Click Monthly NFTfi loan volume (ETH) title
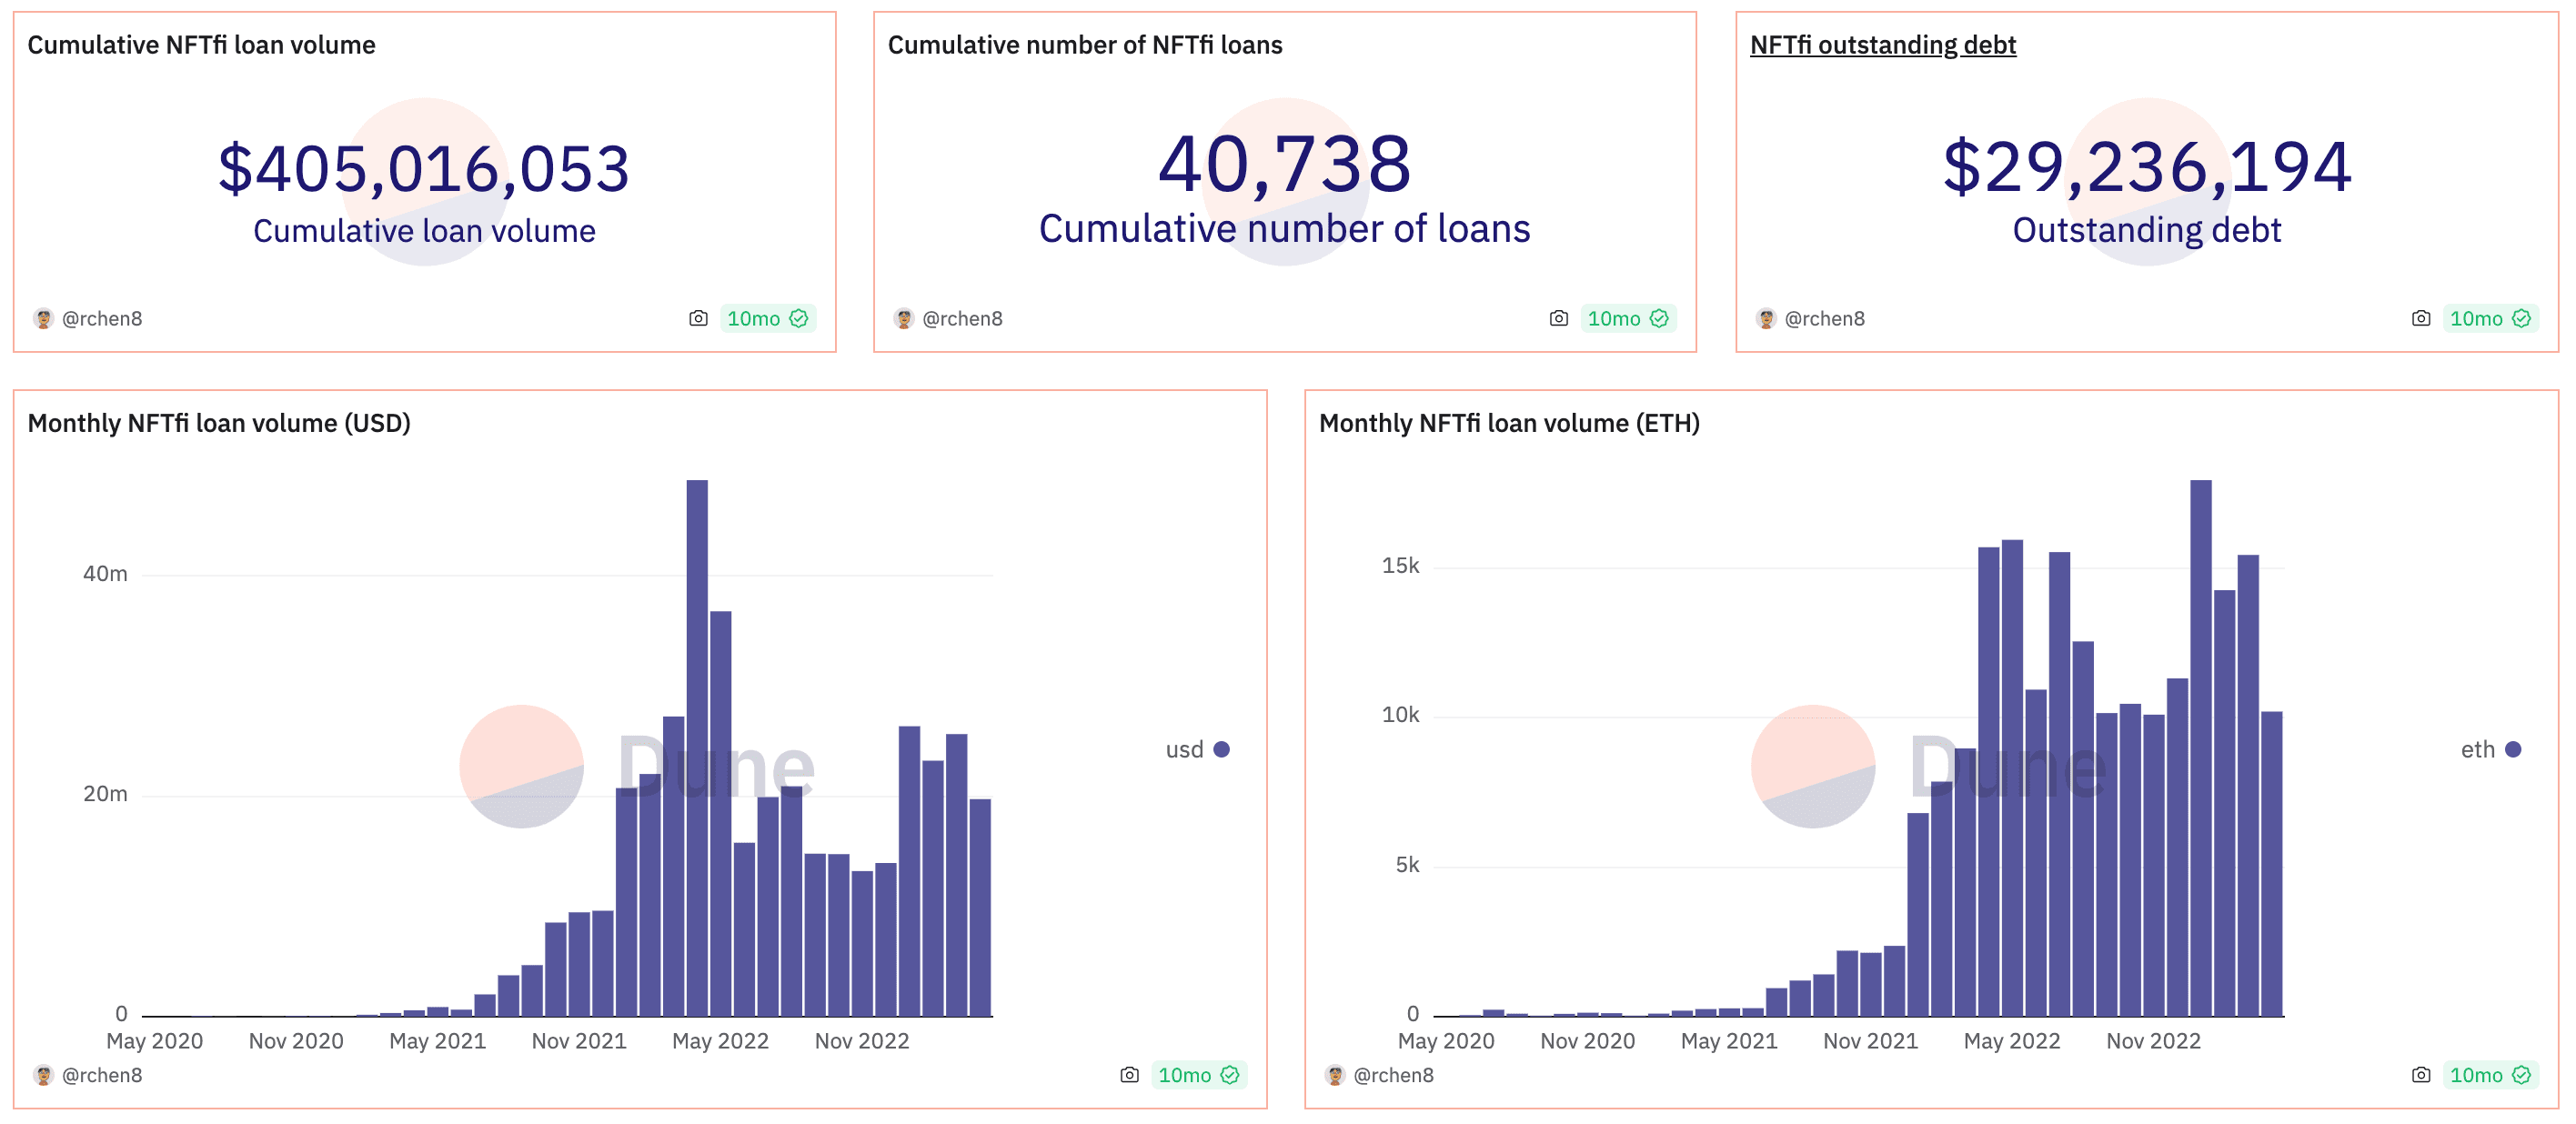2576x1124 pixels. click(1509, 423)
